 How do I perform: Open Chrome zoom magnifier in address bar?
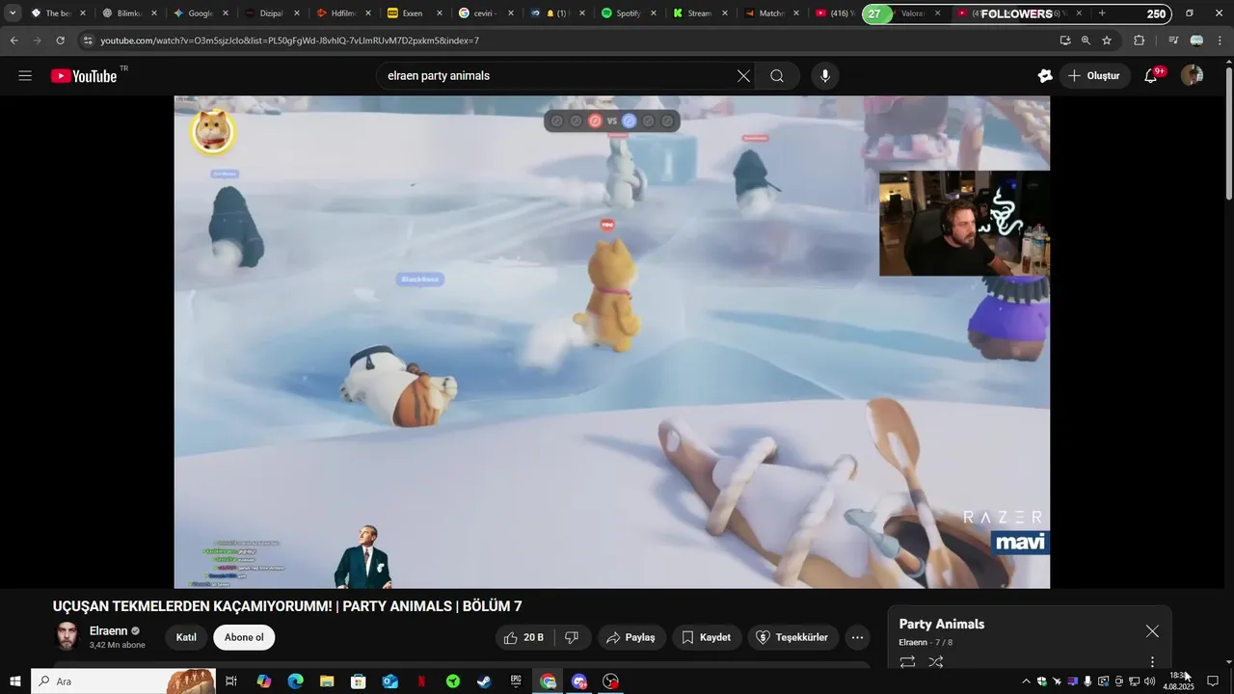tap(1086, 40)
